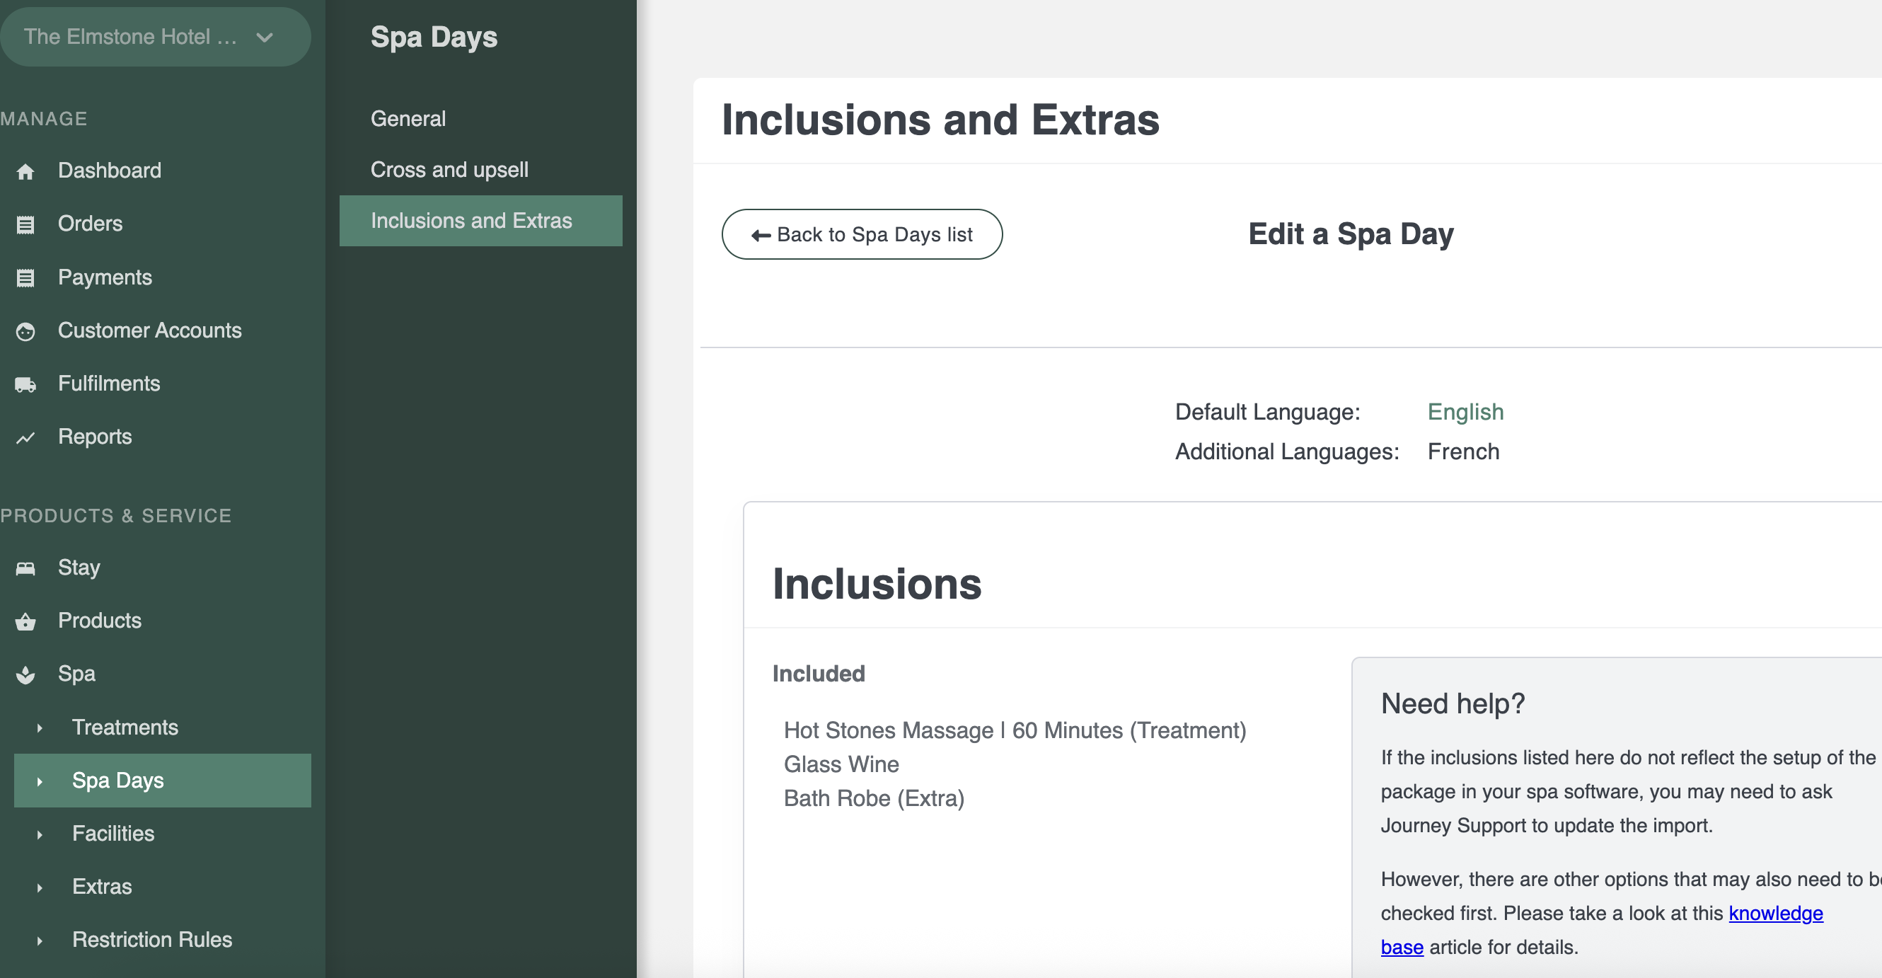
Task: Select the French additional language
Action: [1462, 451]
